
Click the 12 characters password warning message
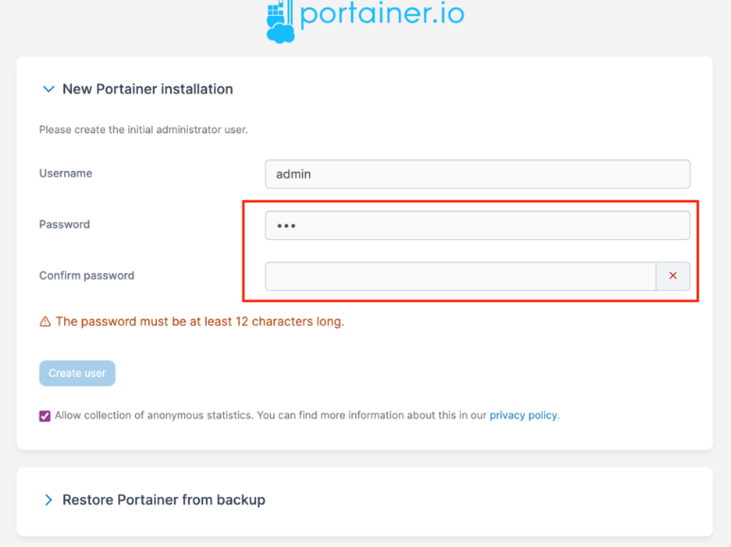tap(199, 322)
